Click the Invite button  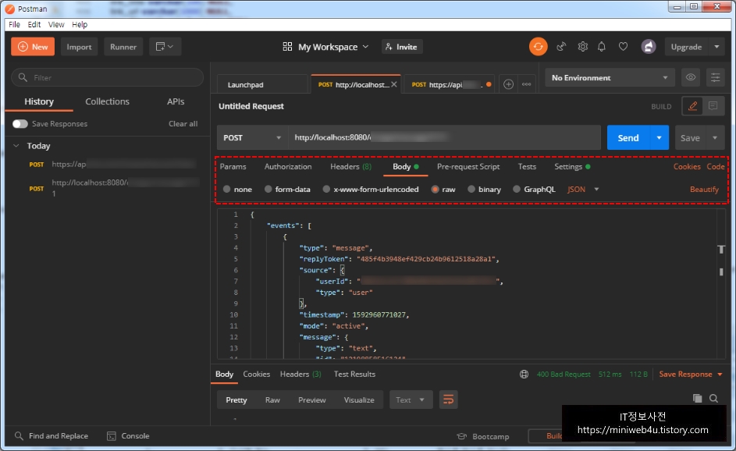[402, 47]
